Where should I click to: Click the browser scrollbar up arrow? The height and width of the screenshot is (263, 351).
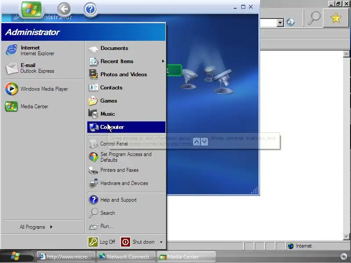coord(346,53)
